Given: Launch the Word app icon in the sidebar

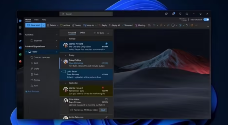Looking at the screenshot, I should [x=20, y=48].
